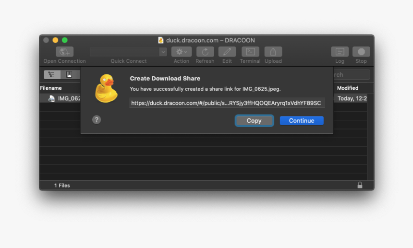Viewport: 413px width, 248px height.
Task: Show the Log drawer icon
Action: (x=340, y=52)
